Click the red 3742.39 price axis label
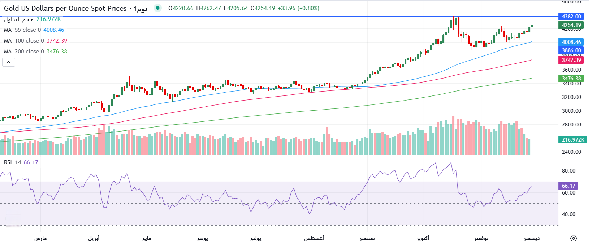This screenshot has width=592, height=245. 571,60
